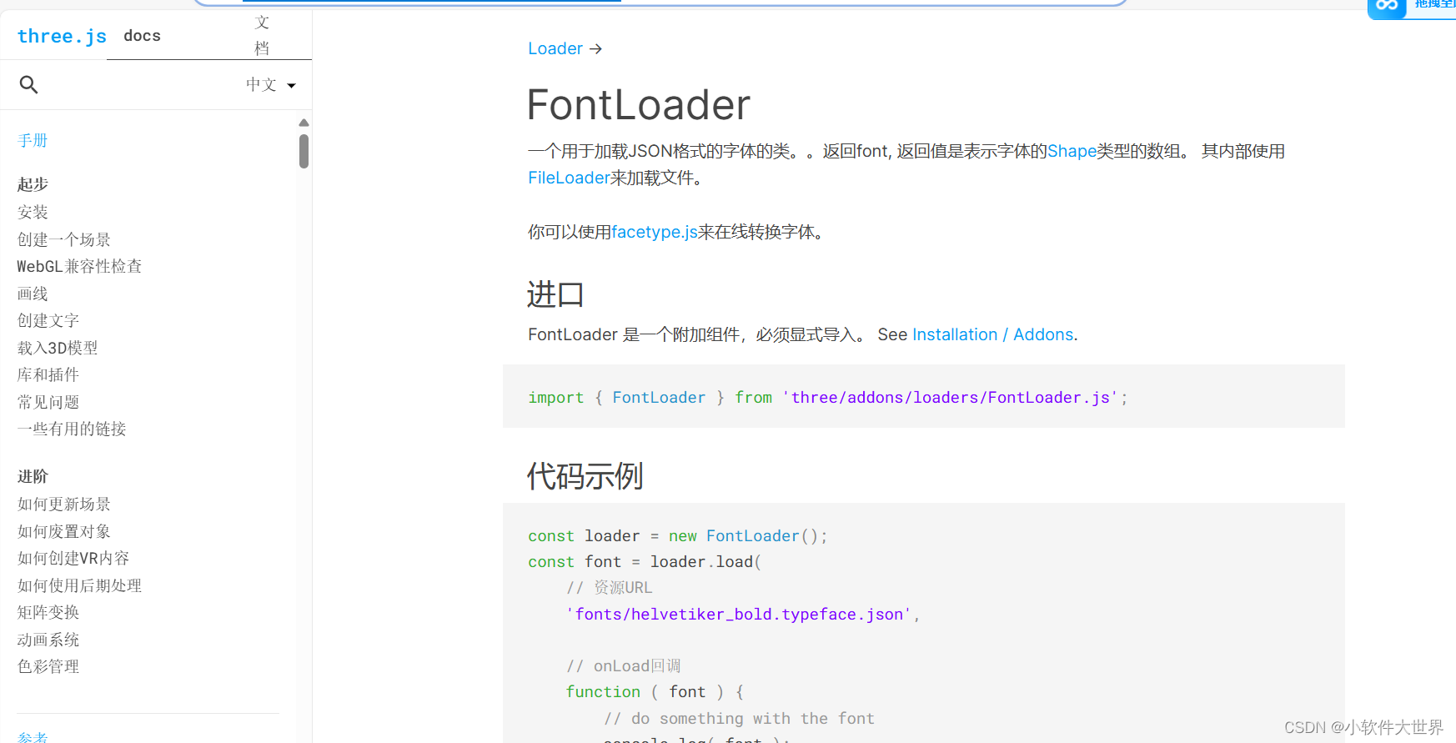Open the 色彩管理 page
This screenshot has height=743, width=1456.
coord(48,667)
